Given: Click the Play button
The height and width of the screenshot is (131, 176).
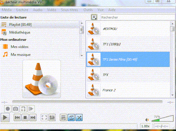Looking at the screenshot, I should [5, 118].
